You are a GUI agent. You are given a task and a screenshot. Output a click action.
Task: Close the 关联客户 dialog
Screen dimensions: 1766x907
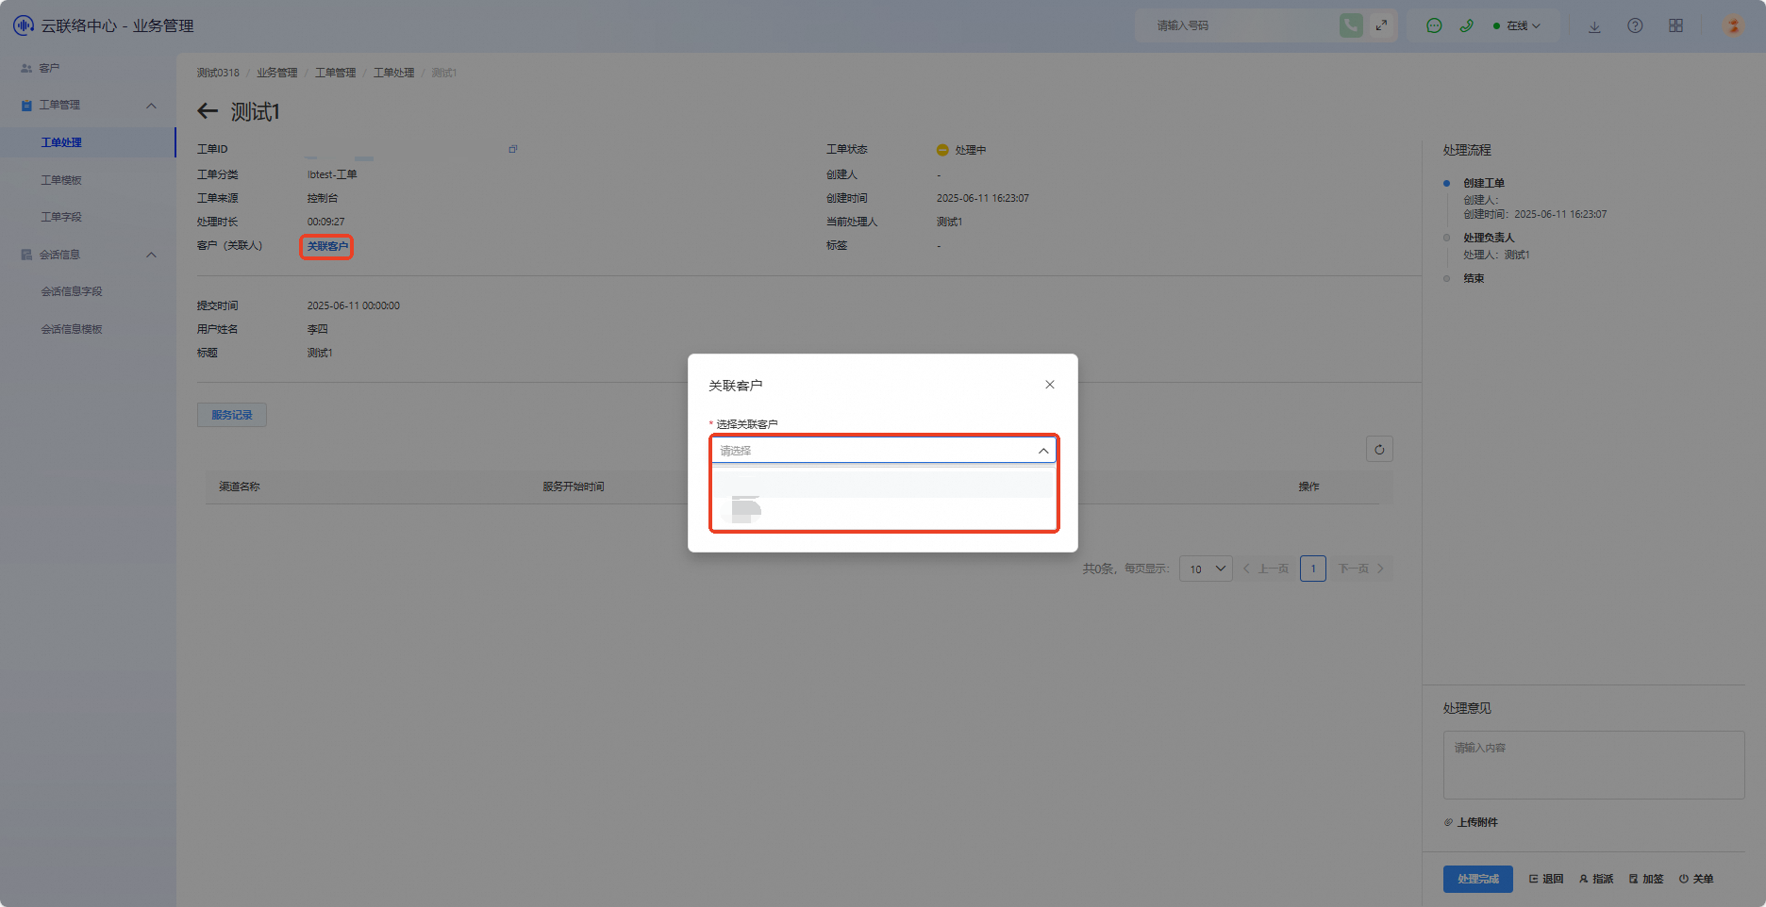coord(1050,385)
